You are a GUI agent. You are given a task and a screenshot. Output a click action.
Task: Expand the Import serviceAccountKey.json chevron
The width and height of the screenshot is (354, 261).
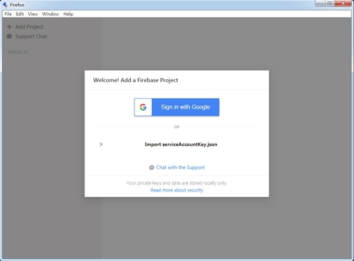101,144
